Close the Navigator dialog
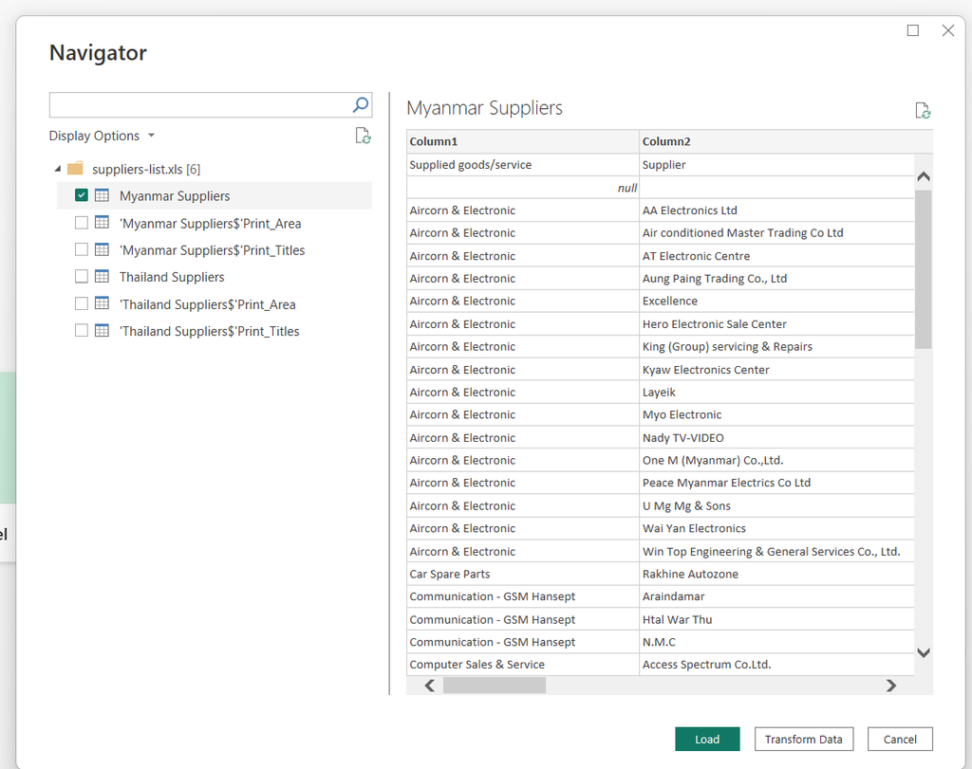Screen dimensions: 972x769 [948, 30]
